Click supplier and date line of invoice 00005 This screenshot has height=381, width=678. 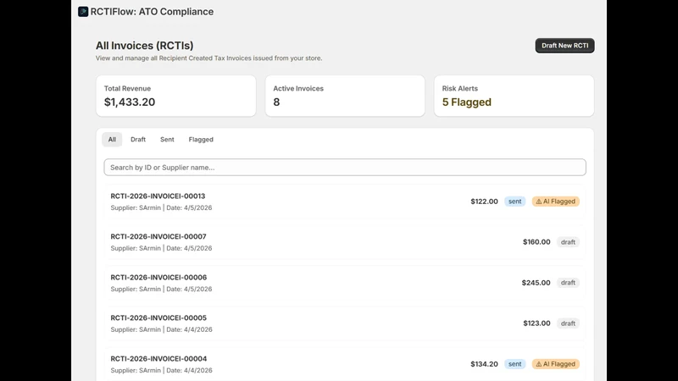[161, 329]
